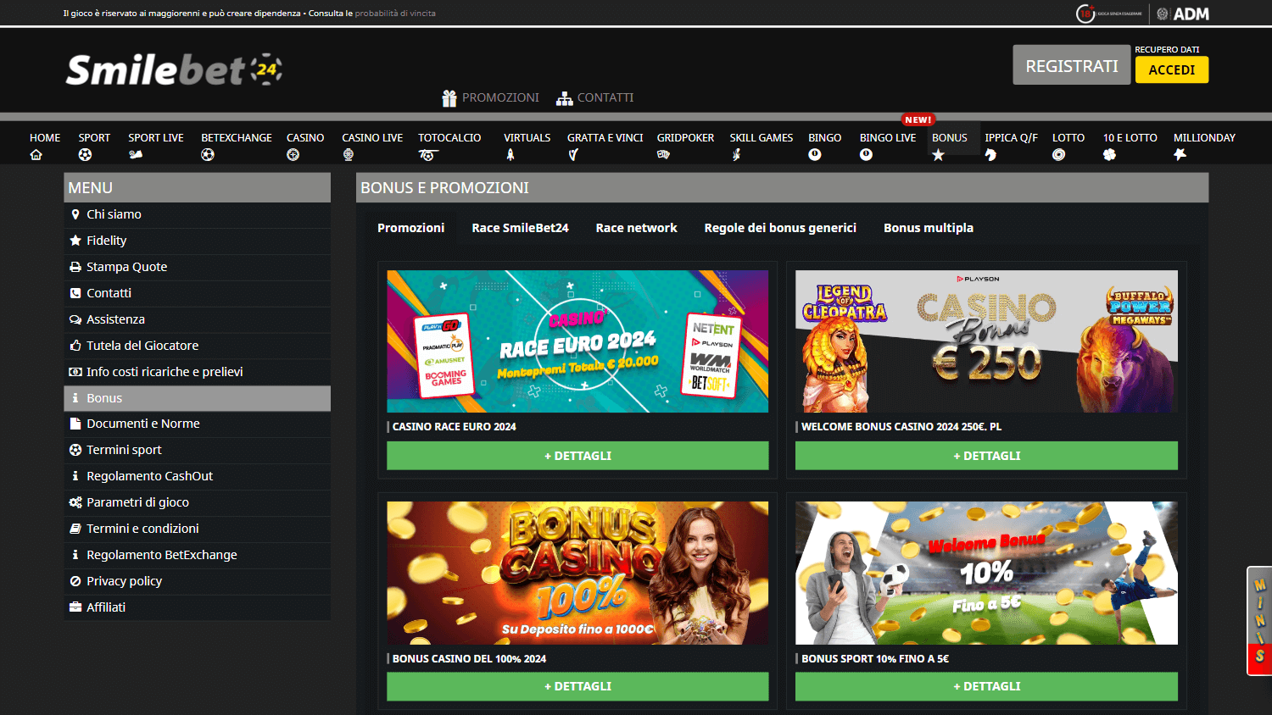This screenshot has width=1272, height=715.
Task: Open the probabilità di vincita link
Action: [395, 14]
